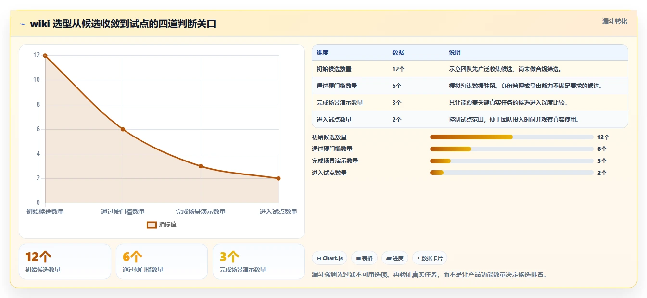Click the 3个 value beside the progress bar
This screenshot has width=647, height=298.
point(602,161)
